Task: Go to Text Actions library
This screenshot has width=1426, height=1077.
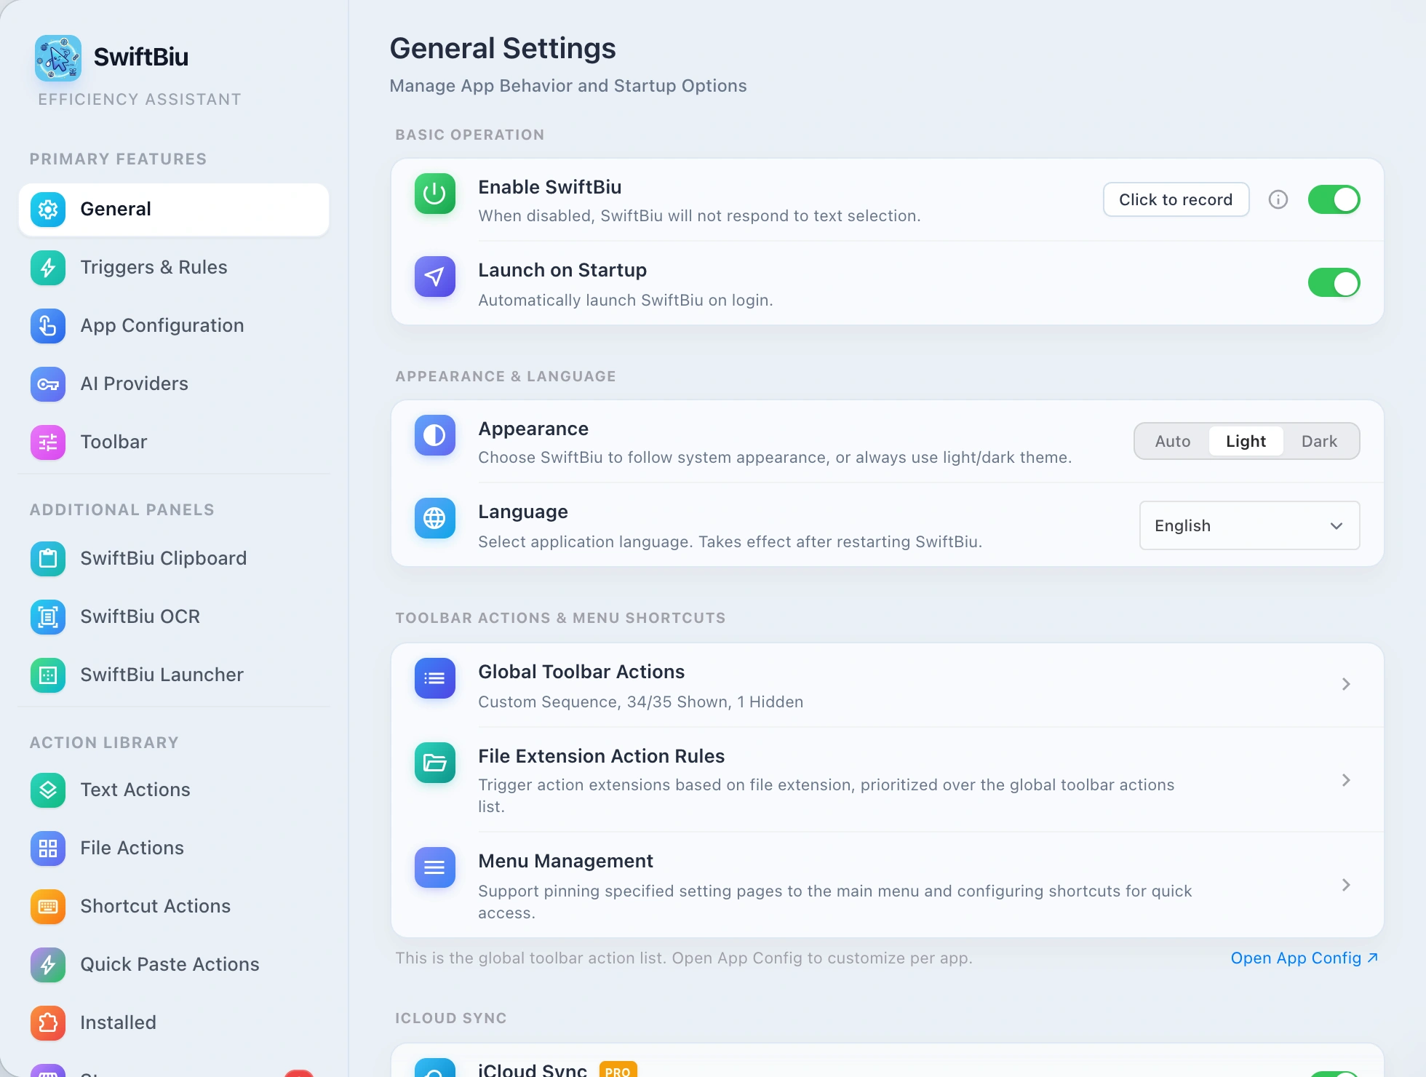Action: pos(174,790)
